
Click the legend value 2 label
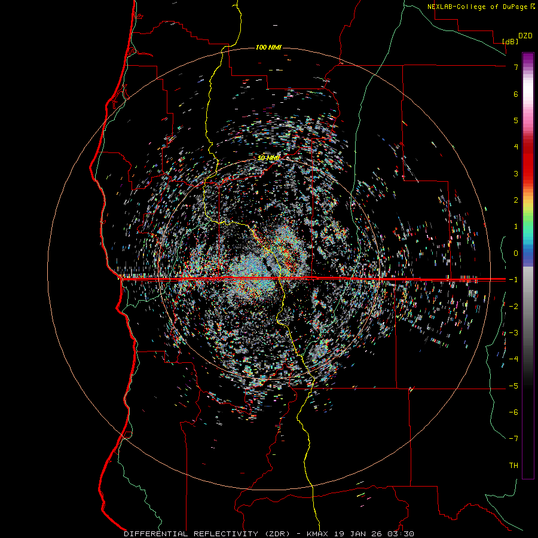click(516, 200)
